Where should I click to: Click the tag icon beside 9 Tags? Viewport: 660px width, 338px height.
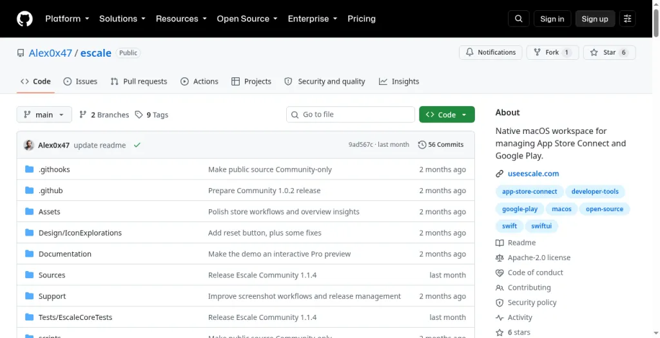pos(139,115)
